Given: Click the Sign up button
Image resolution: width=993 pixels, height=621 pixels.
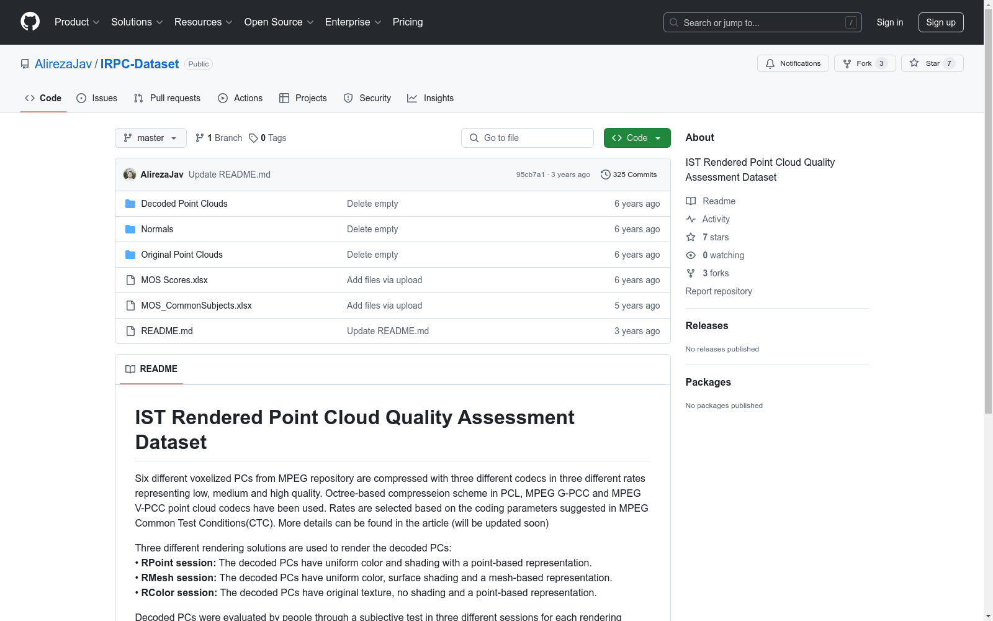Looking at the screenshot, I should click(941, 22).
